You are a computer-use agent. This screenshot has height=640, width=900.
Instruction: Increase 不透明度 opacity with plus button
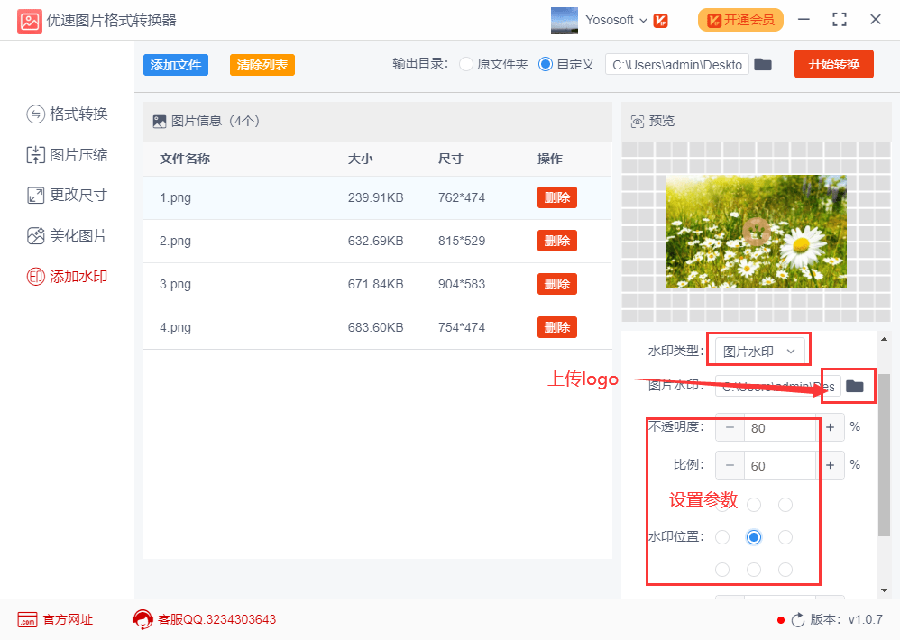830,427
